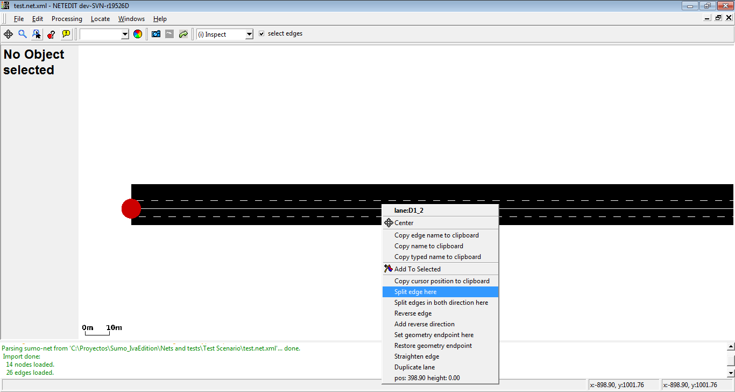The width and height of the screenshot is (735, 392).
Task: Click Add To Selected menu entry
Action: 417,269
